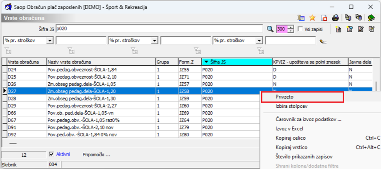381x169 pixels.
Task: Click the Pov.ped.obv.-ŠOLA-1,84 0% nov cell
Action: click(x=101, y=134)
